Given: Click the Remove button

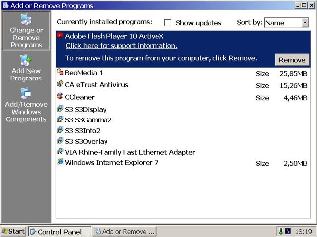Looking at the screenshot, I should [292, 60].
